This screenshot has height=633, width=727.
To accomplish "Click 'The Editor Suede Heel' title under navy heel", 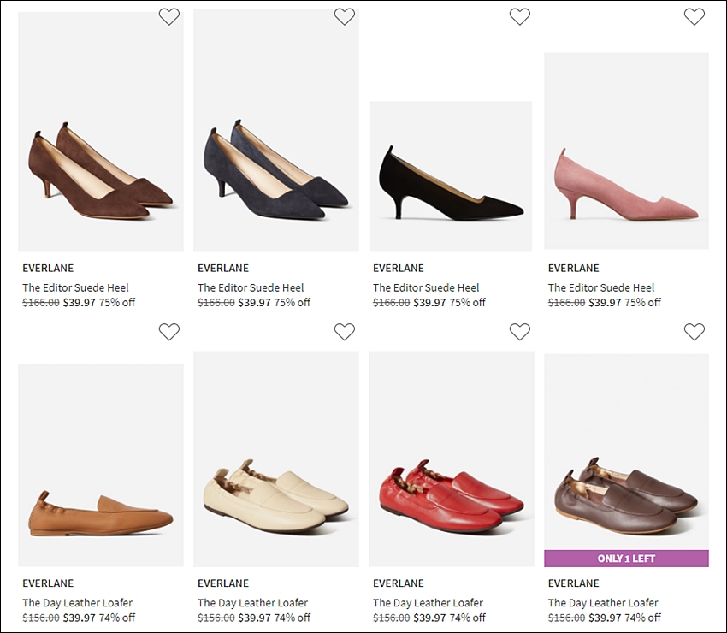I will [x=251, y=287].
